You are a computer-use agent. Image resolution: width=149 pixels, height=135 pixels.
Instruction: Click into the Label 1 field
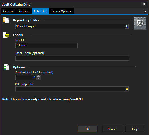tap(46, 45)
